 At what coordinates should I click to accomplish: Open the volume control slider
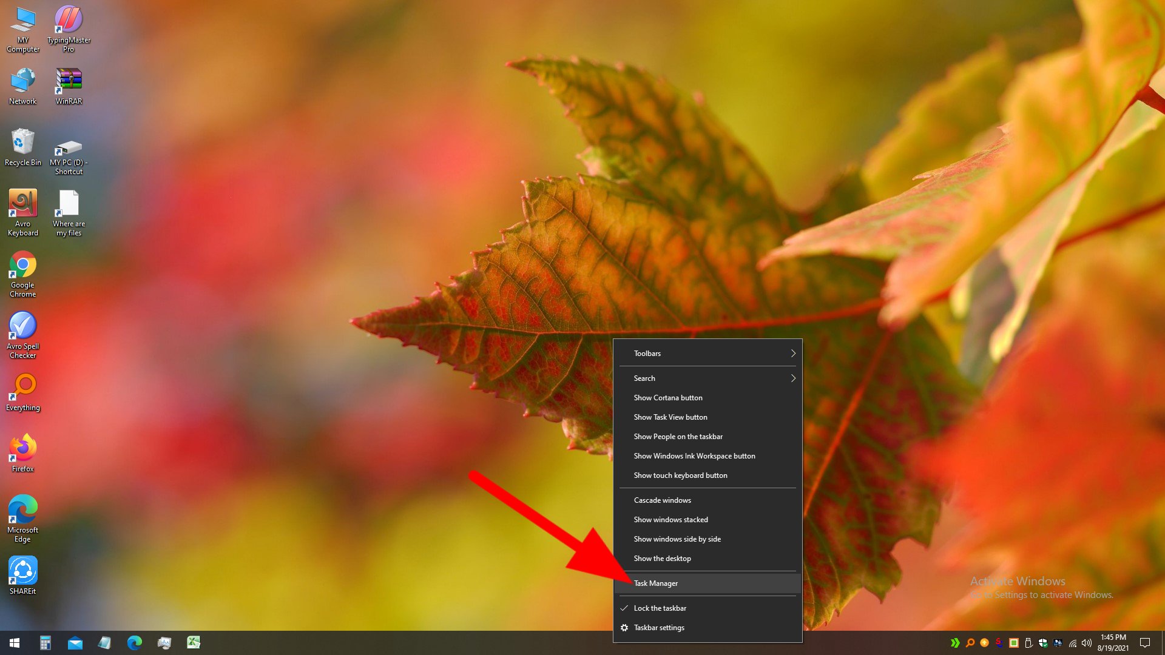[1086, 643]
